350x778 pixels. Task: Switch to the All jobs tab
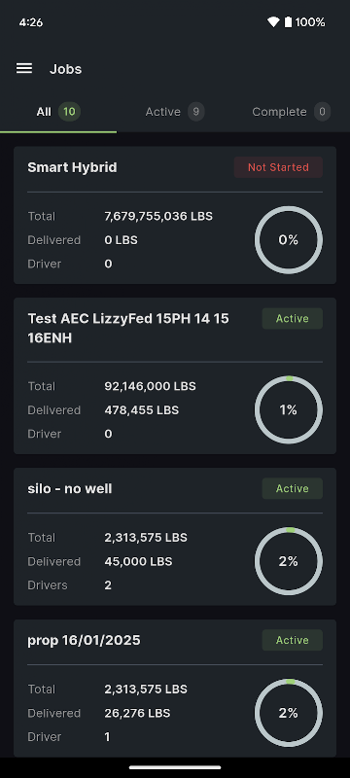click(x=58, y=112)
